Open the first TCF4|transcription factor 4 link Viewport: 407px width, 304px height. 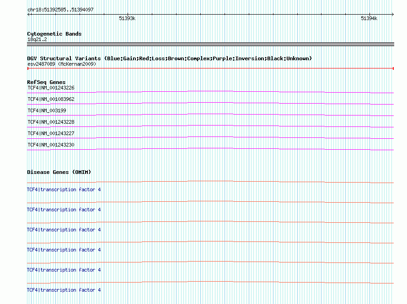[x=64, y=189]
